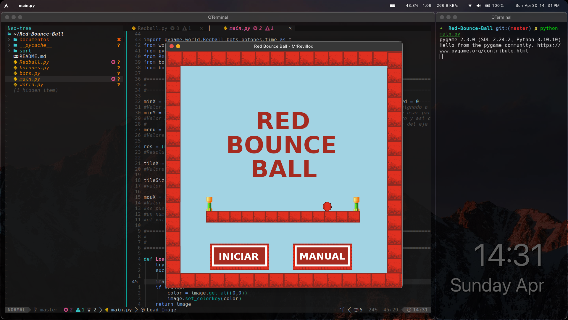568x320 pixels.
Task: Open world.py from Neo-tree
Action: point(31,84)
